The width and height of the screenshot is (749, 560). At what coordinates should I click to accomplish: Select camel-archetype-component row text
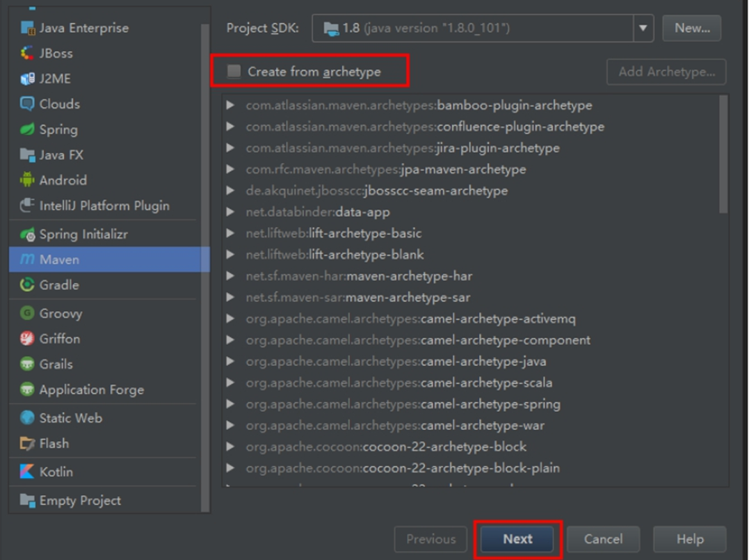coord(418,339)
